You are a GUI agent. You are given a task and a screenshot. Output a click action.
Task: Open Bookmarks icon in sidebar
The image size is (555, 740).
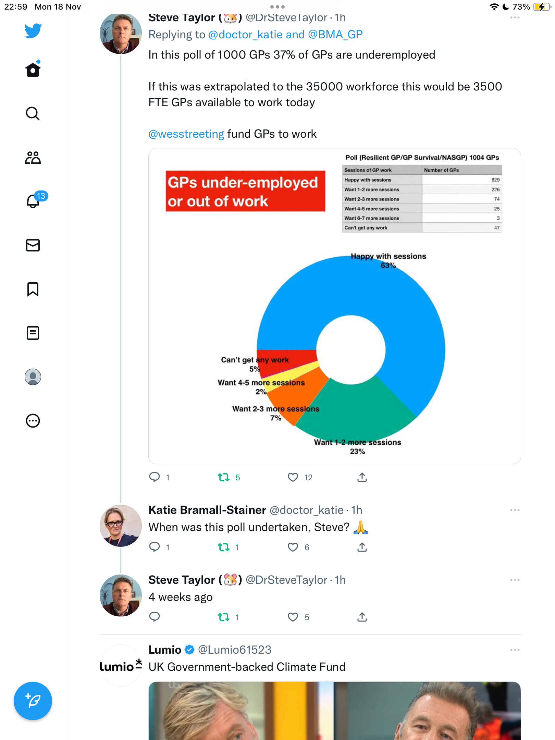(x=33, y=289)
